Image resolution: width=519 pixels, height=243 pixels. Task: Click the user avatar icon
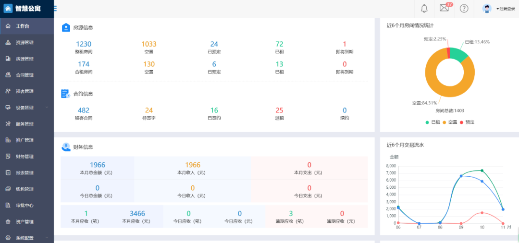[487, 8]
